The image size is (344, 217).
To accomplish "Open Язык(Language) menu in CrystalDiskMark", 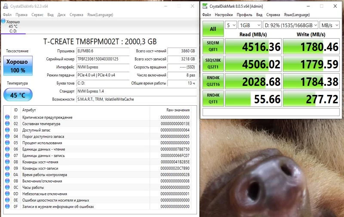I will click(x=297, y=15).
